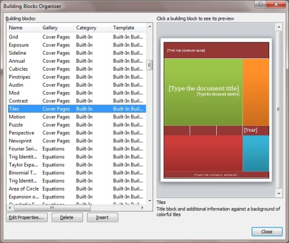Click preview pane scroll up arrow
The width and height of the screenshot is (289, 243).
279,27
